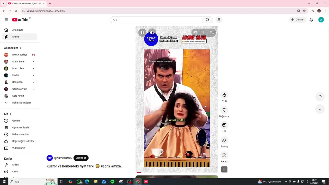Viewport: 329px width, 185px height.
Task: Open the comments panel showing 109
Action: (224, 125)
